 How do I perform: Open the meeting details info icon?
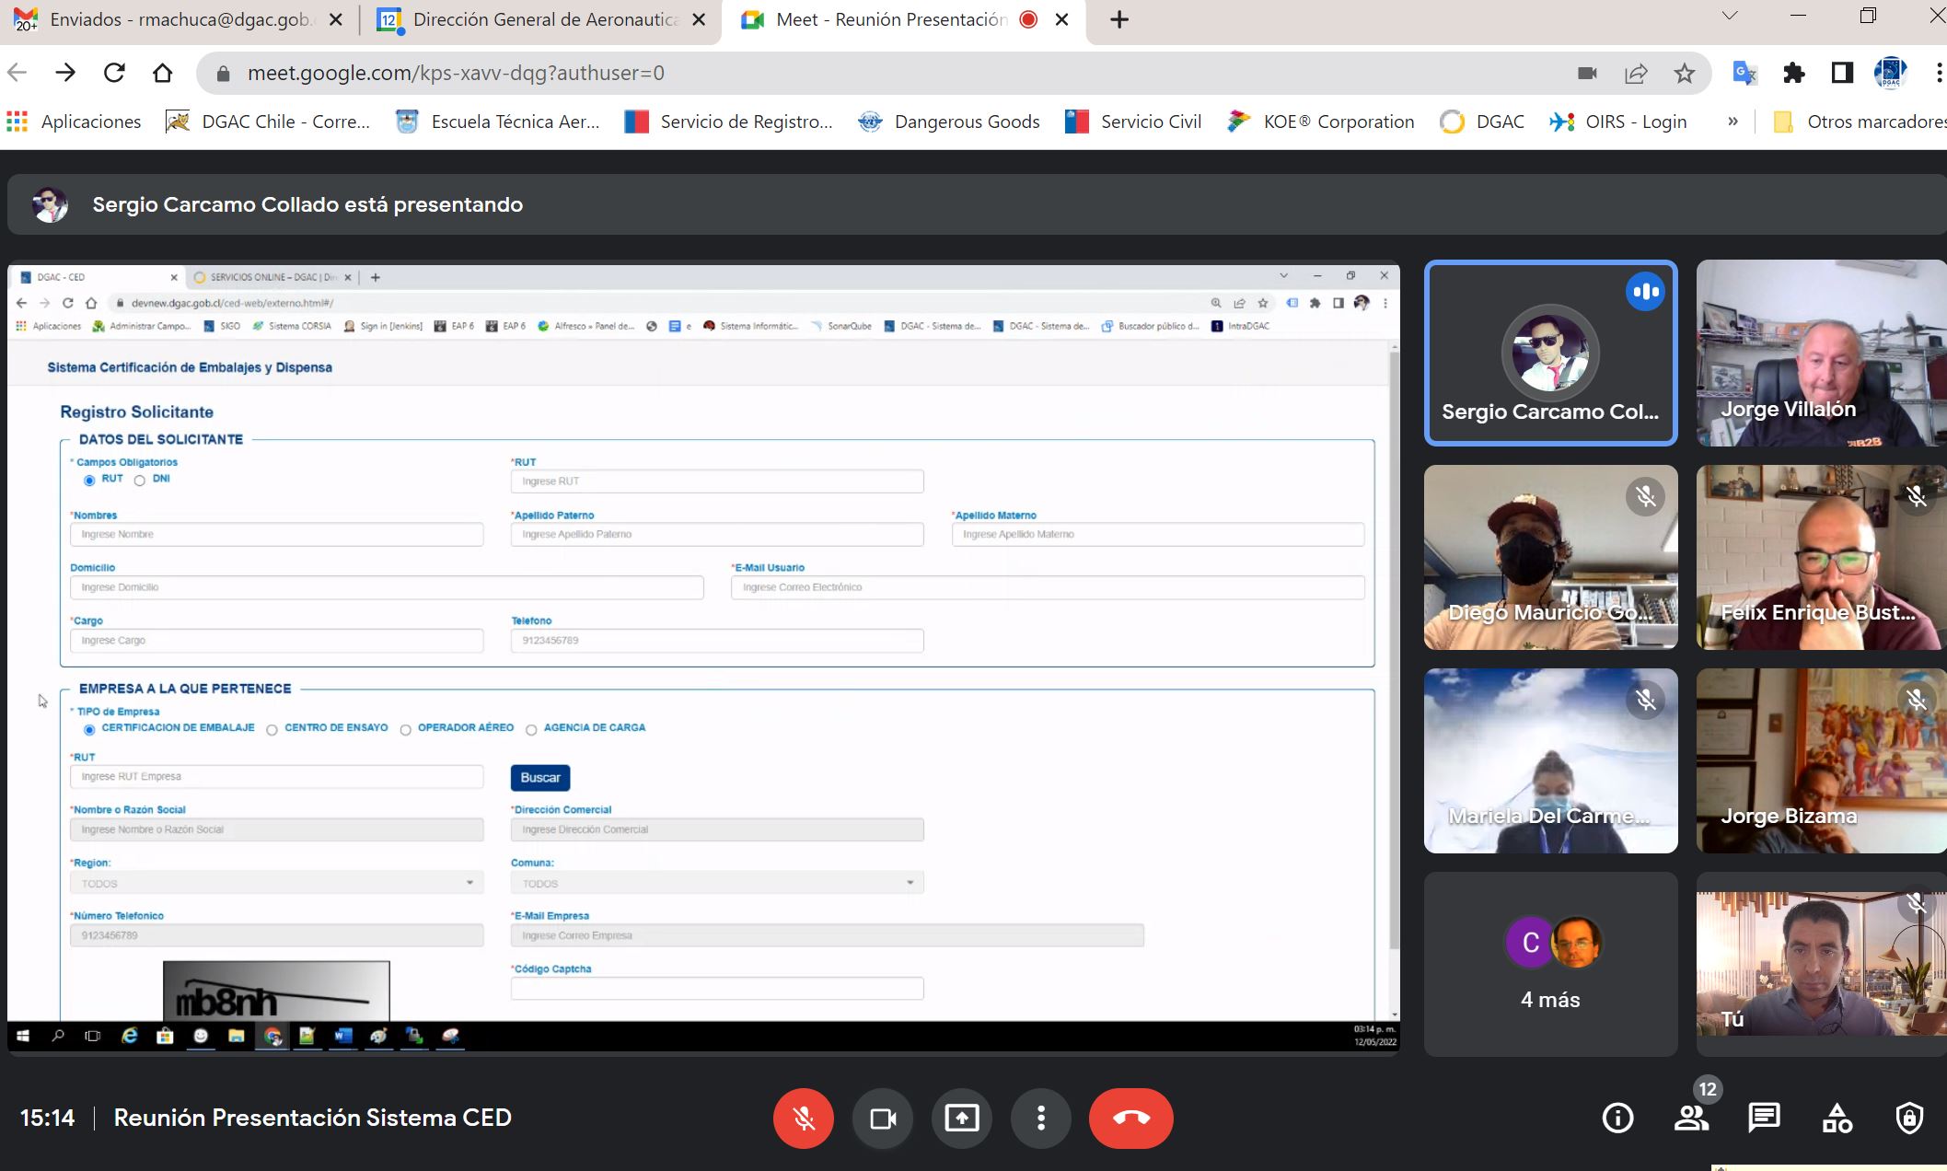pos(1617,1119)
